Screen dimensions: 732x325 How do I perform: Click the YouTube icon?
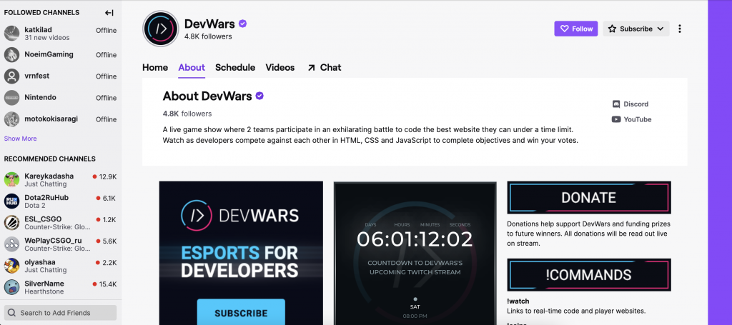point(616,119)
